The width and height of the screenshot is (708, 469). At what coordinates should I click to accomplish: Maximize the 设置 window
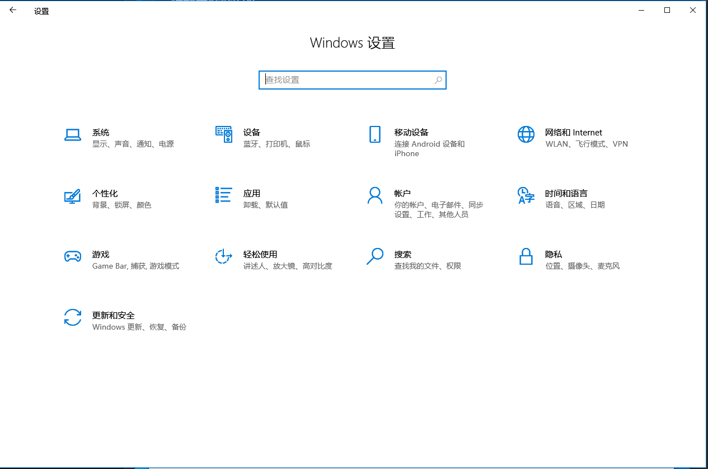pos(667,10)
